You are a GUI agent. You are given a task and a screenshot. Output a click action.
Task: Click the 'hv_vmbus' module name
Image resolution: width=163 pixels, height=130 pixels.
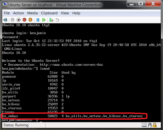point(10,116)
